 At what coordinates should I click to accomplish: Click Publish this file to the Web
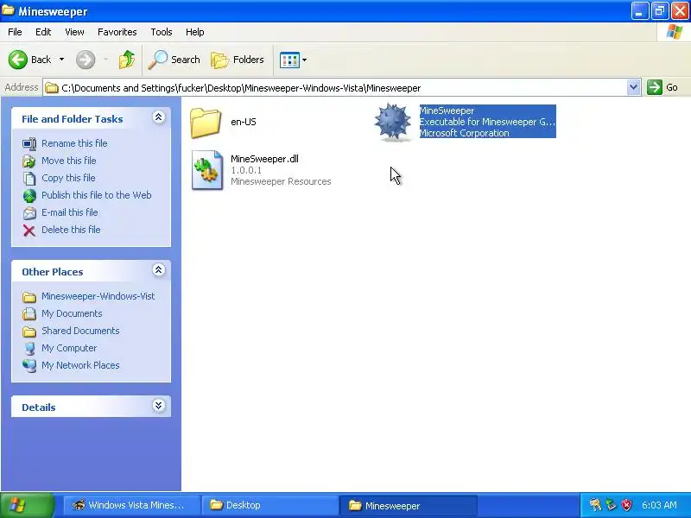coord(97,195)
